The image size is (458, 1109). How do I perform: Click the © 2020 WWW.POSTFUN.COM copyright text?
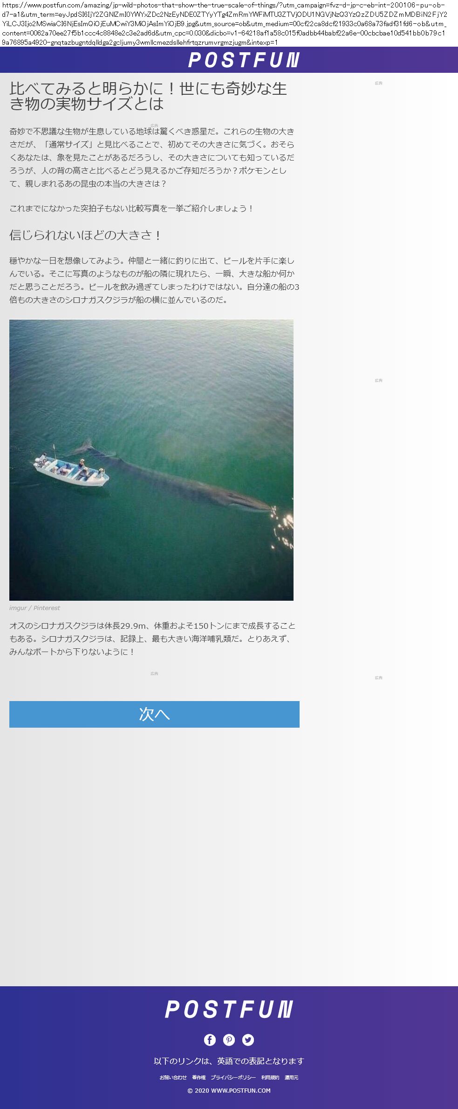[x=229, y=1090]
